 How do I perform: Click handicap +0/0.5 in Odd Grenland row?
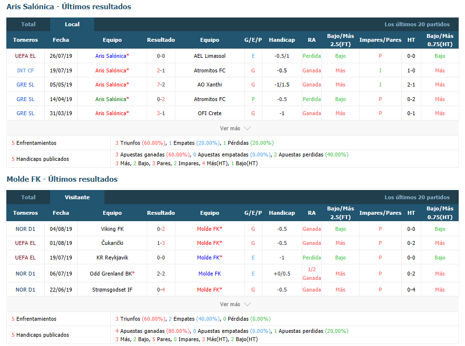tap(282, 274)
